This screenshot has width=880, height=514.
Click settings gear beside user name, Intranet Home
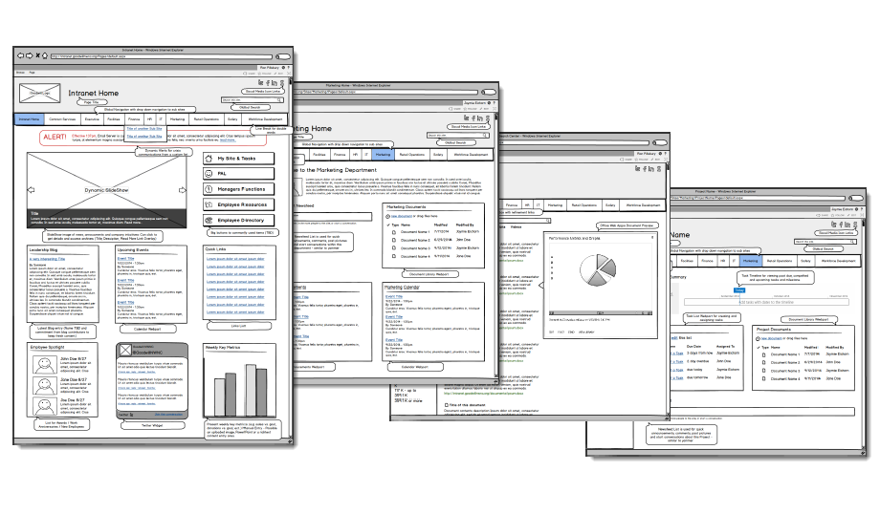click(283, 67)
